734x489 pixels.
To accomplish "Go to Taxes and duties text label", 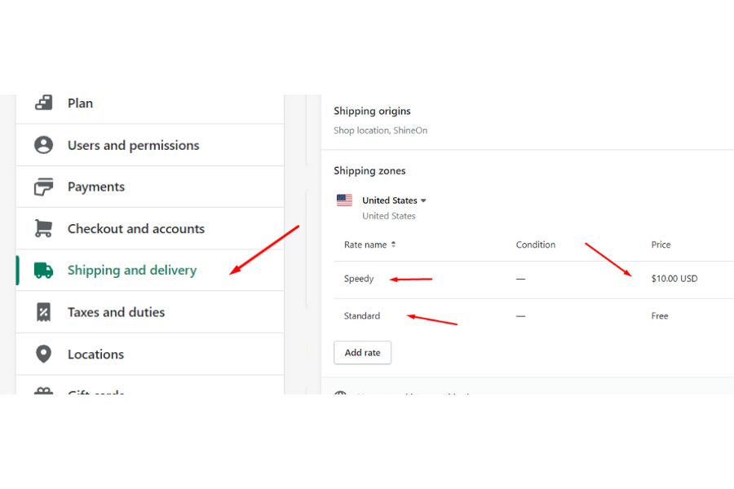I will click(x=116, y=312).
